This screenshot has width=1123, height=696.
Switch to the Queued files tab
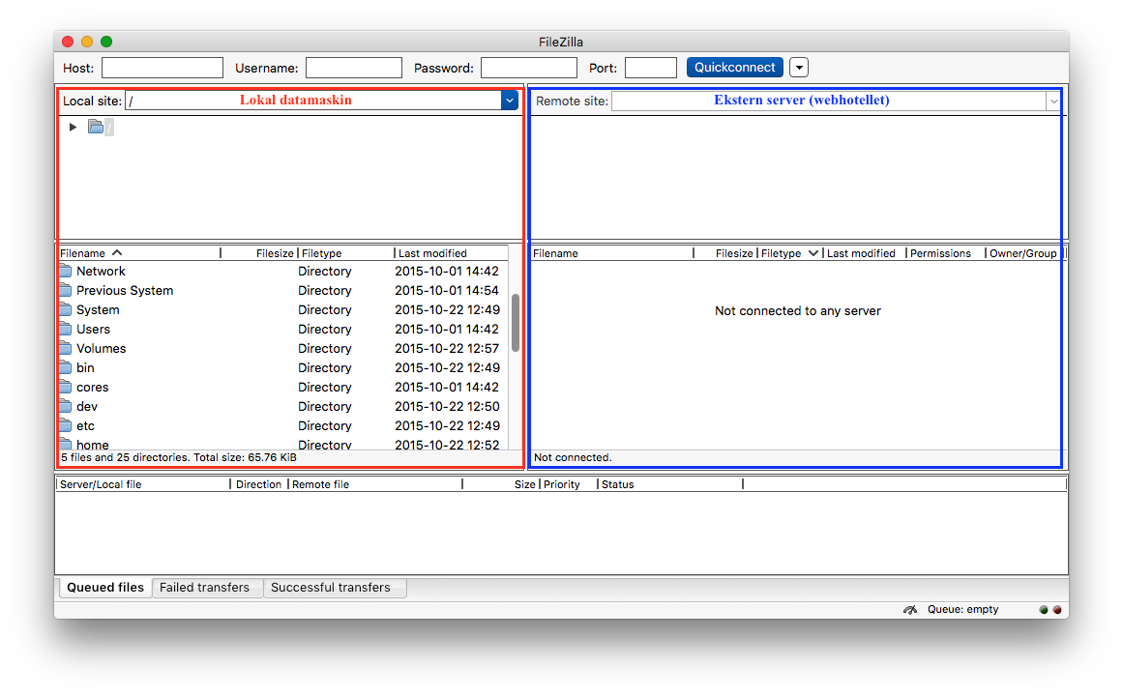[105, 588]
